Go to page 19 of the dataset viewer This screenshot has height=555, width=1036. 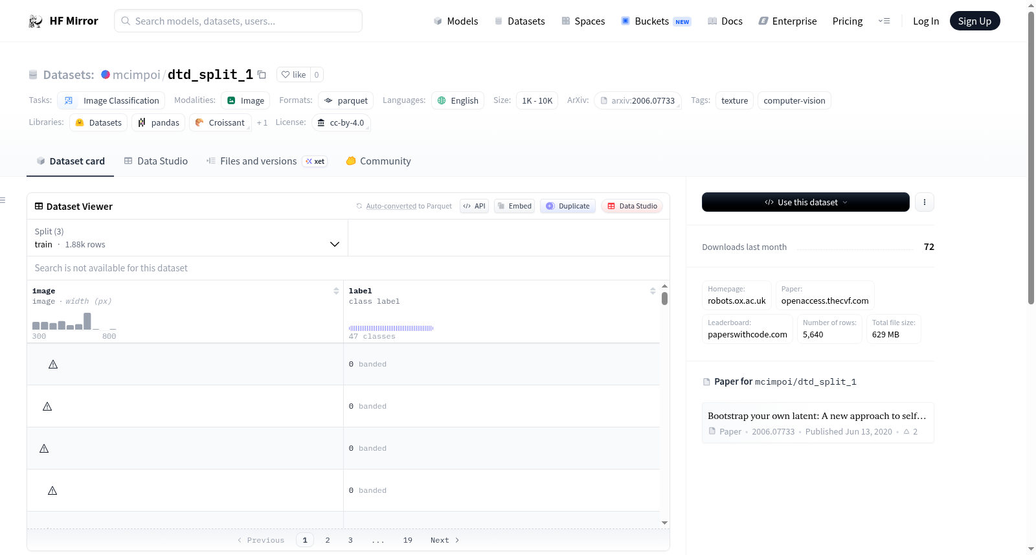point(408,540)
